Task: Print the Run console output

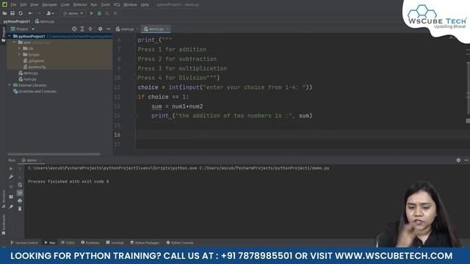Action: (20, 201)
